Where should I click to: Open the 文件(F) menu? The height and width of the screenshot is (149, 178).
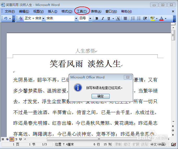pos(10,11)
